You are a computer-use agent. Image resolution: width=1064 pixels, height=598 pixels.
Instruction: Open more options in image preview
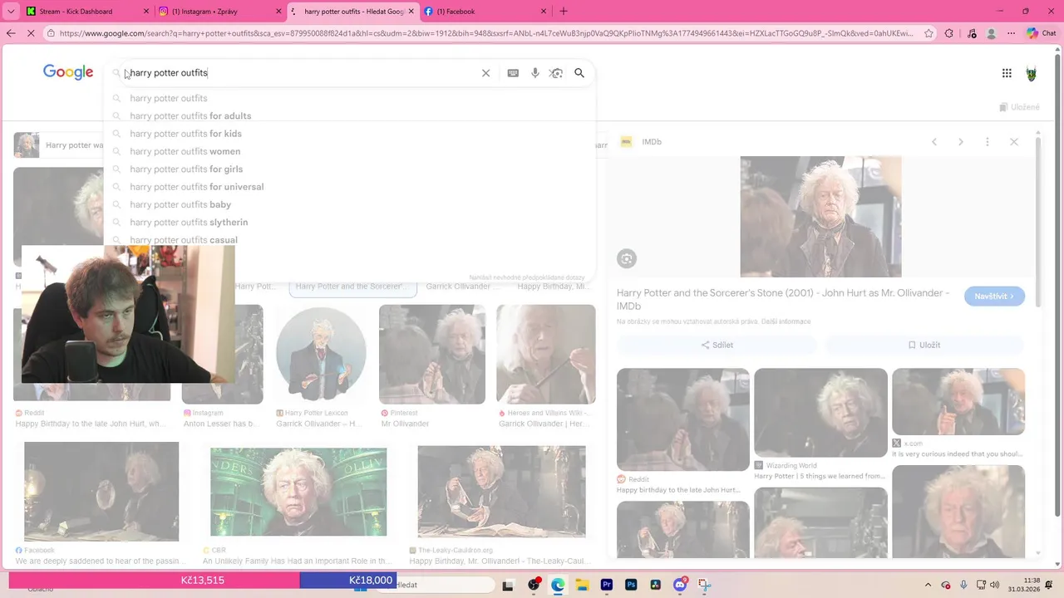tap(988, 142)
